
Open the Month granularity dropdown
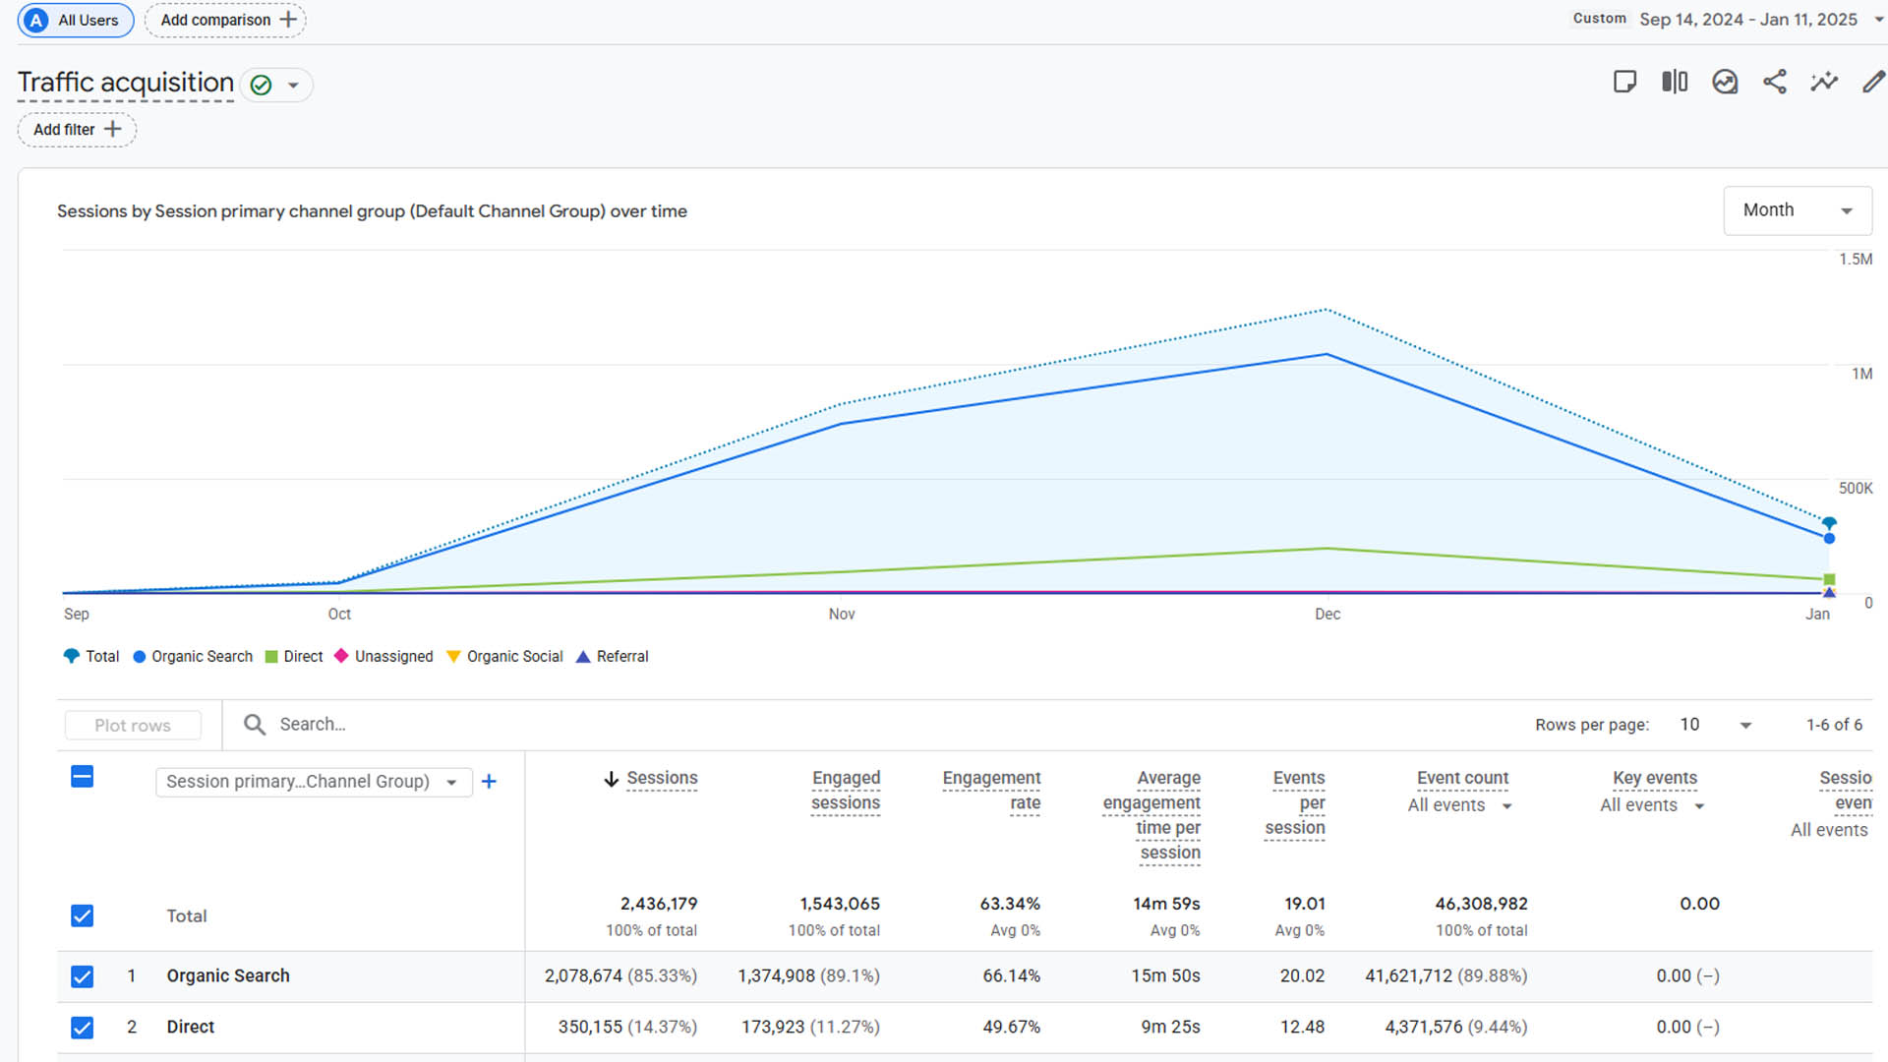tap(1798, 210)
